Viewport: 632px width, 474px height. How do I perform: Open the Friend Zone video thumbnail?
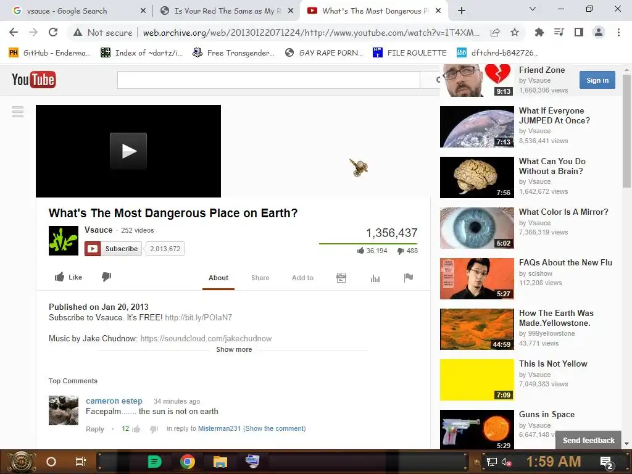(477, 80)
